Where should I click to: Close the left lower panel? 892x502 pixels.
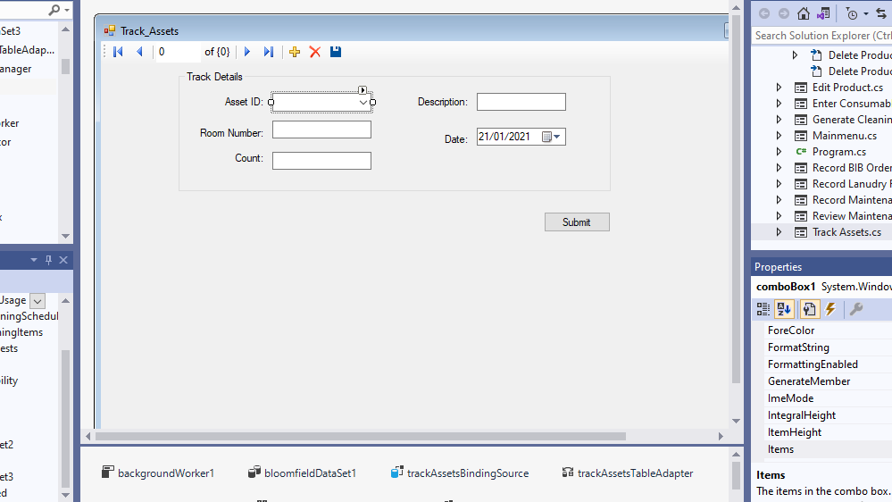coord(63,260)
